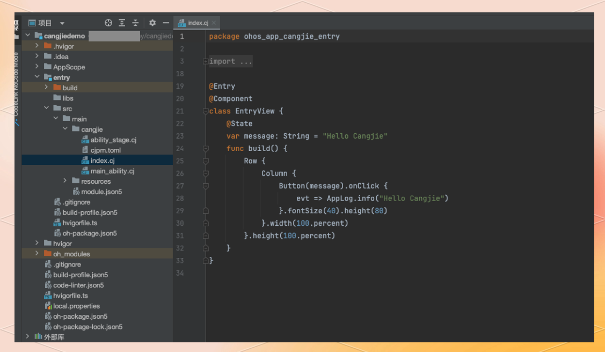Fold the build() function in gutter
Viewport: 605px width, 352px height.
click(206, 149)
